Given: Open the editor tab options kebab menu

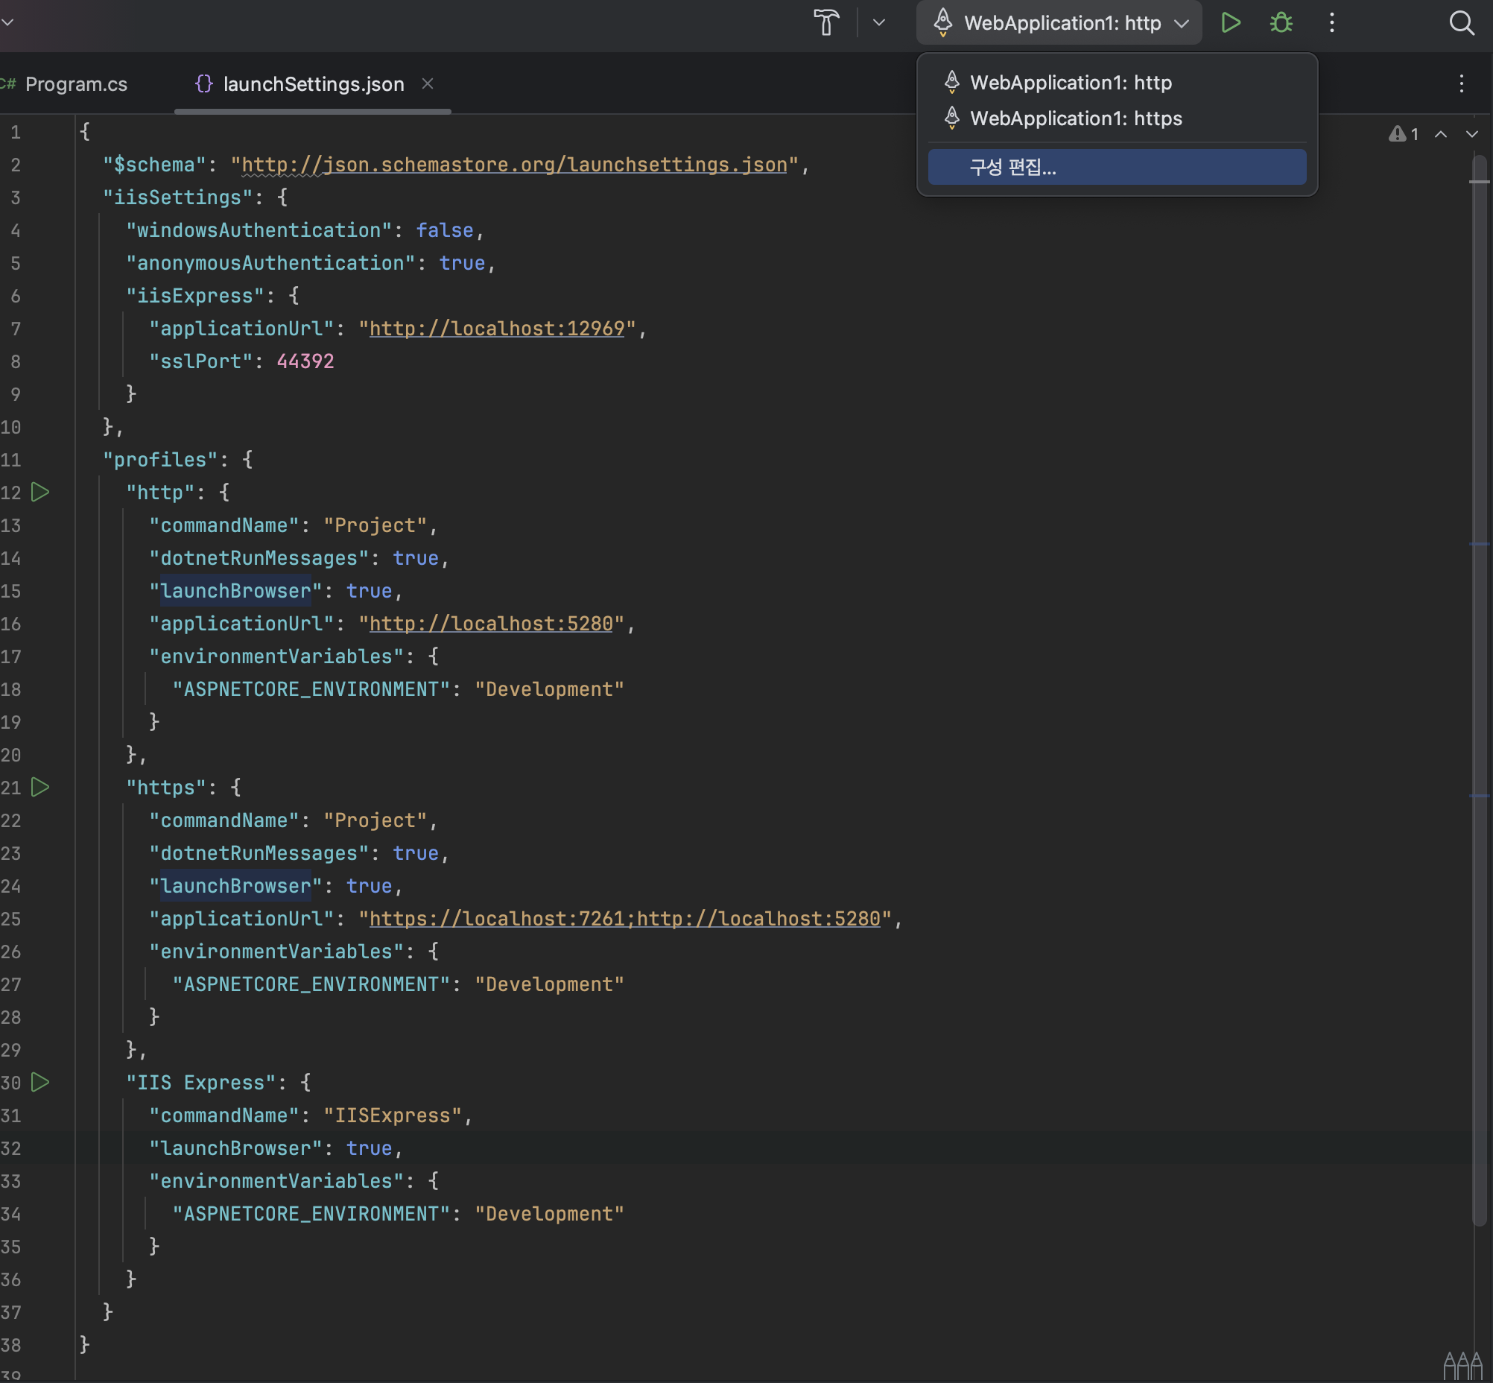Looking at the screenshot, I should point(1460,83).
